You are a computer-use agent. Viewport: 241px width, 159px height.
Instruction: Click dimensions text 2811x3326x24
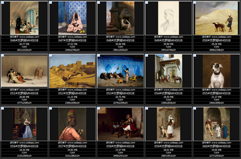tap(24, 50)
